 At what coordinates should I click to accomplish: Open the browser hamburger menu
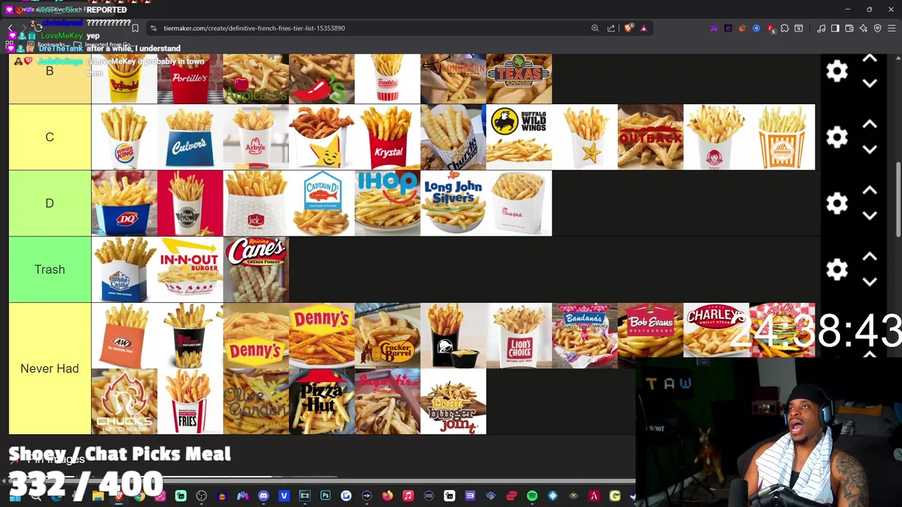(x=891, y=28)
